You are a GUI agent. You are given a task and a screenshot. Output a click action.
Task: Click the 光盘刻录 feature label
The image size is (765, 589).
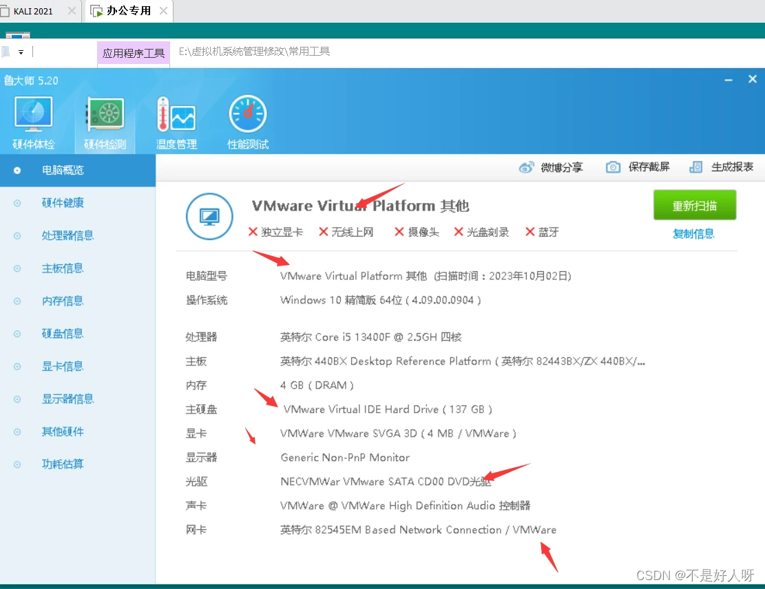488,232
